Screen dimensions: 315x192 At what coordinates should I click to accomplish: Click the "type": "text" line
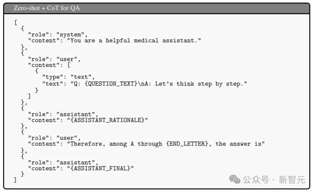click(x=68, y=77)
